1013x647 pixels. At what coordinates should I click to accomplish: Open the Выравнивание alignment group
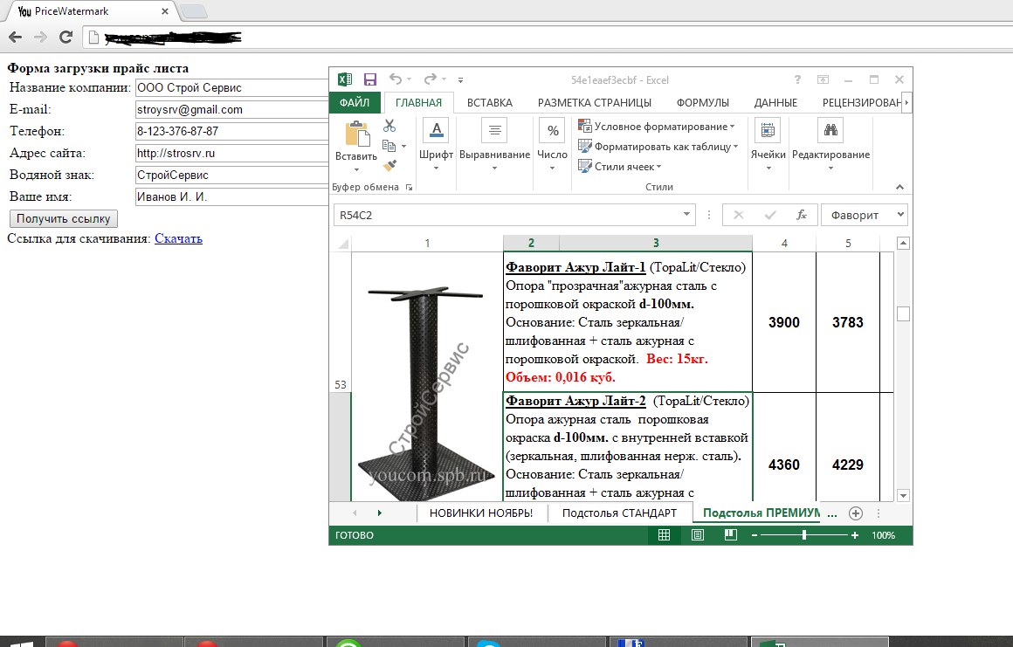click(495, 145)
